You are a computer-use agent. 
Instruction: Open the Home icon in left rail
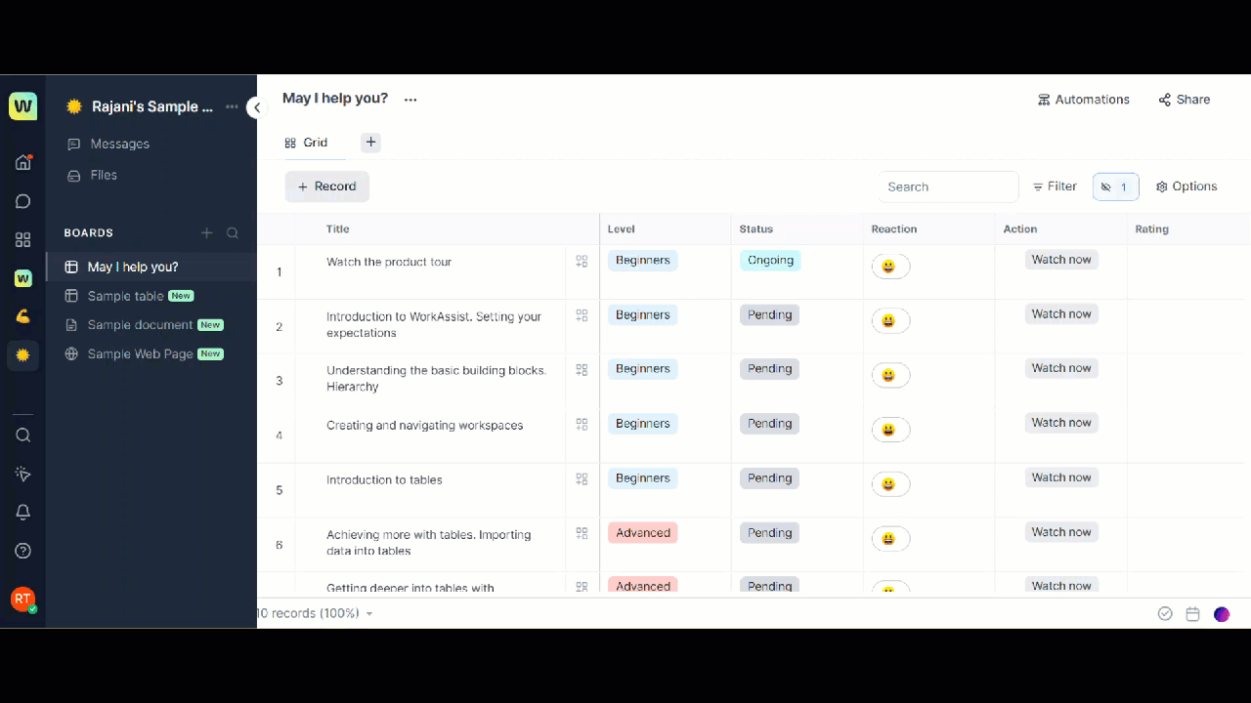coord(23,162)
